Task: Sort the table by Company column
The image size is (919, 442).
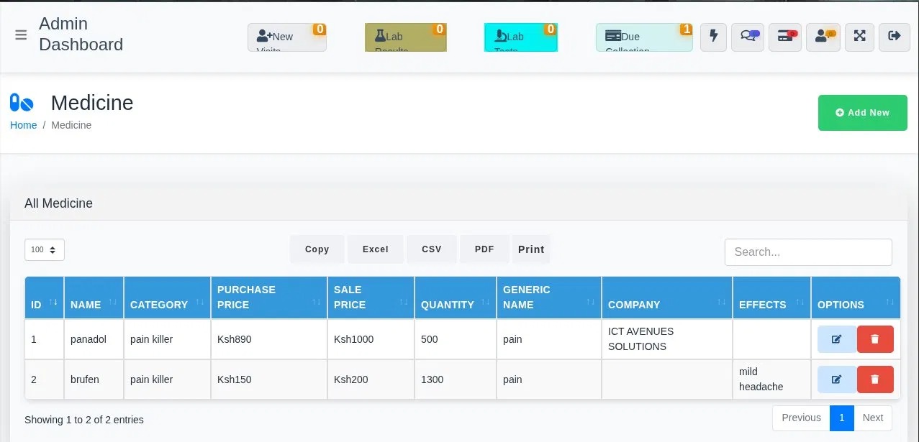Action: coord(667,298)
